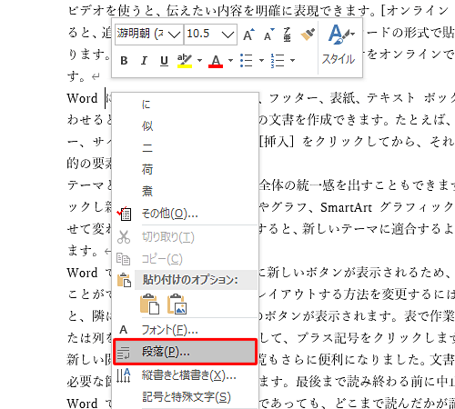Apply numbered list formatting
The image size is (455, 409).
coord(278,61)
